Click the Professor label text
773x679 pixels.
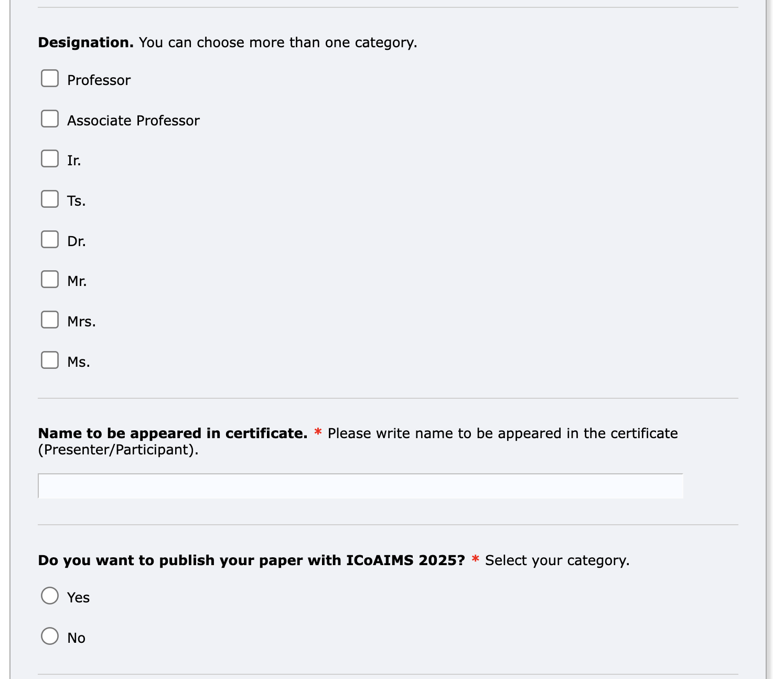[99, 80]
